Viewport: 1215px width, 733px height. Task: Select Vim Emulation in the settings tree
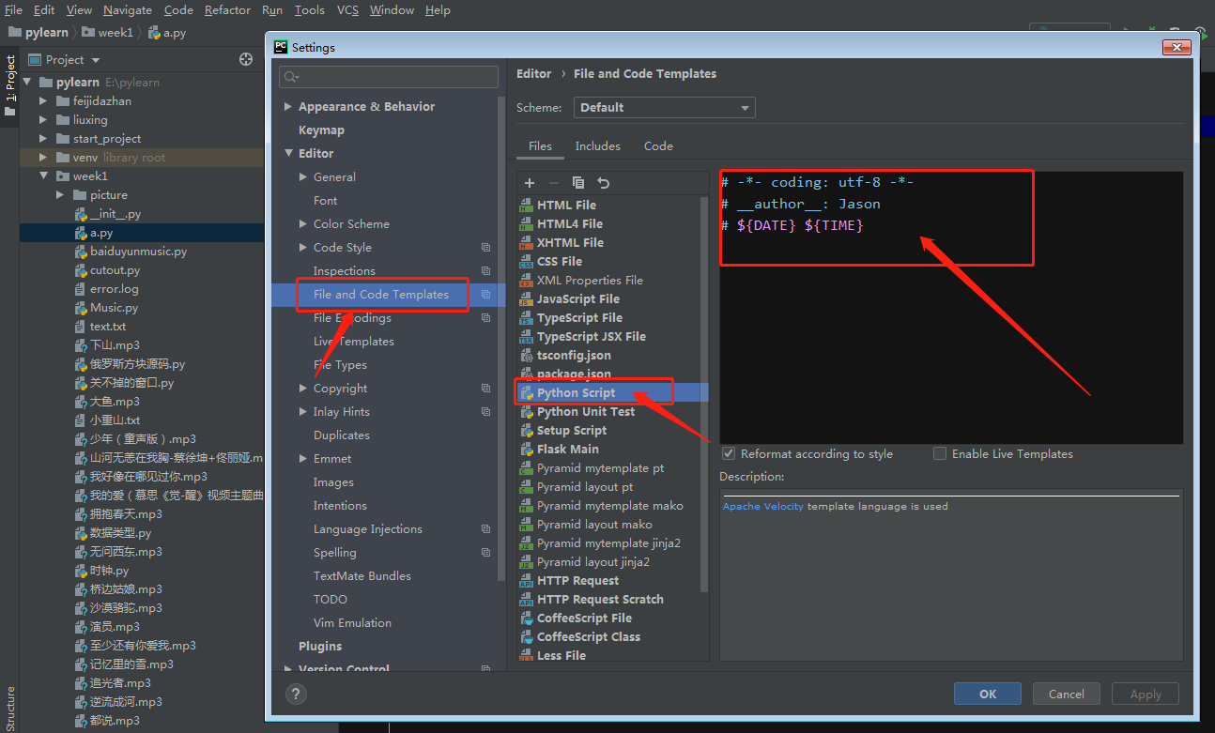[x=352, y=622]
